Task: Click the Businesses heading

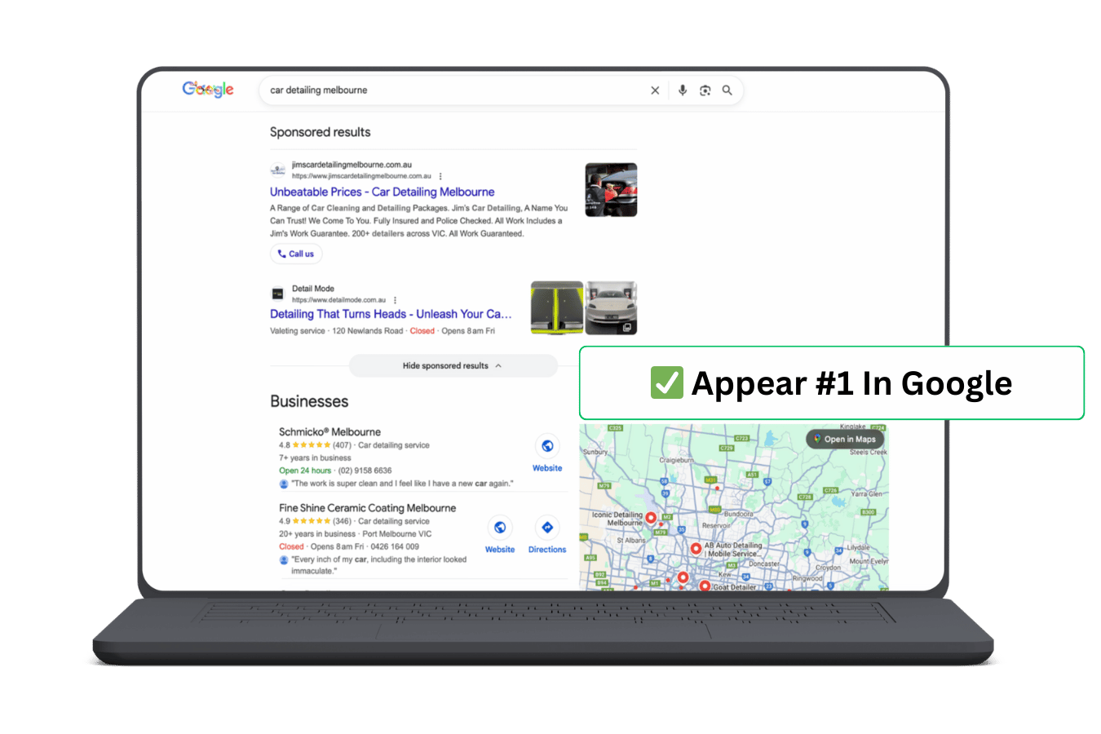Action: click(x=309, y=401)
